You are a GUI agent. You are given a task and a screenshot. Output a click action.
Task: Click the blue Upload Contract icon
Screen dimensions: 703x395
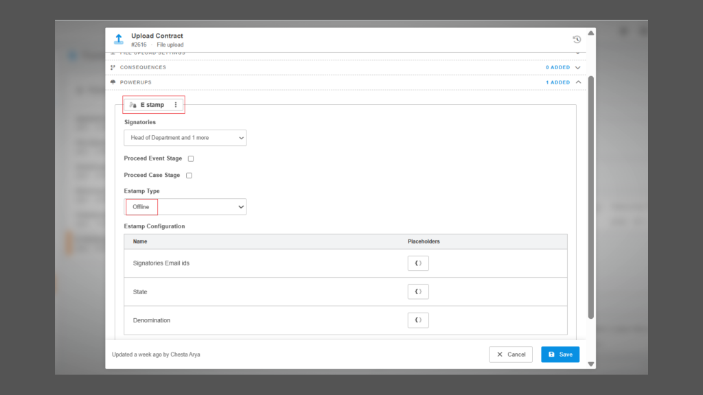point(119,40)
